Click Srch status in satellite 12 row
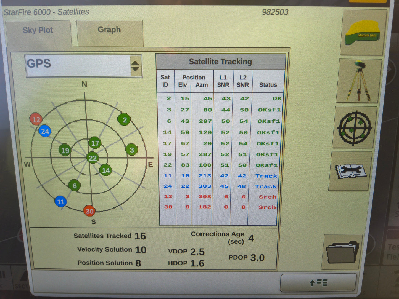 click(268, 197)
